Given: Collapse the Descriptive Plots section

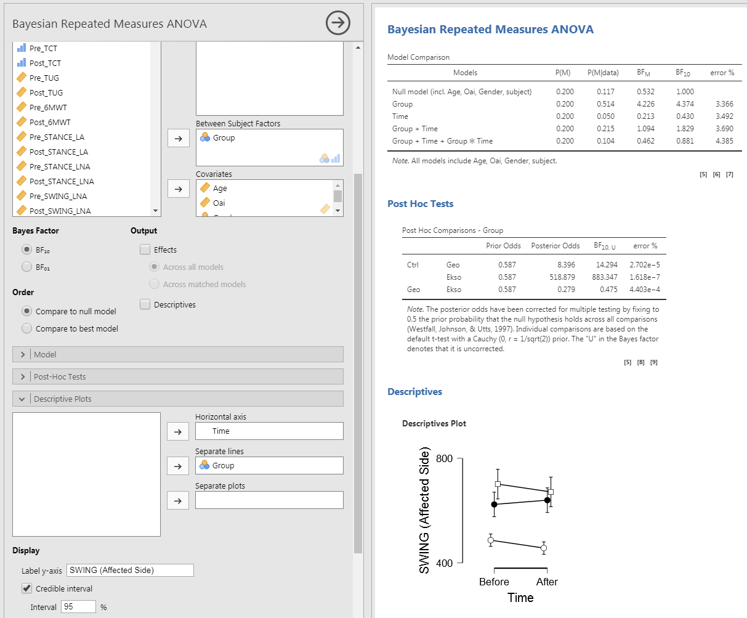Looking at the screenshot, I should click(178, 399).
